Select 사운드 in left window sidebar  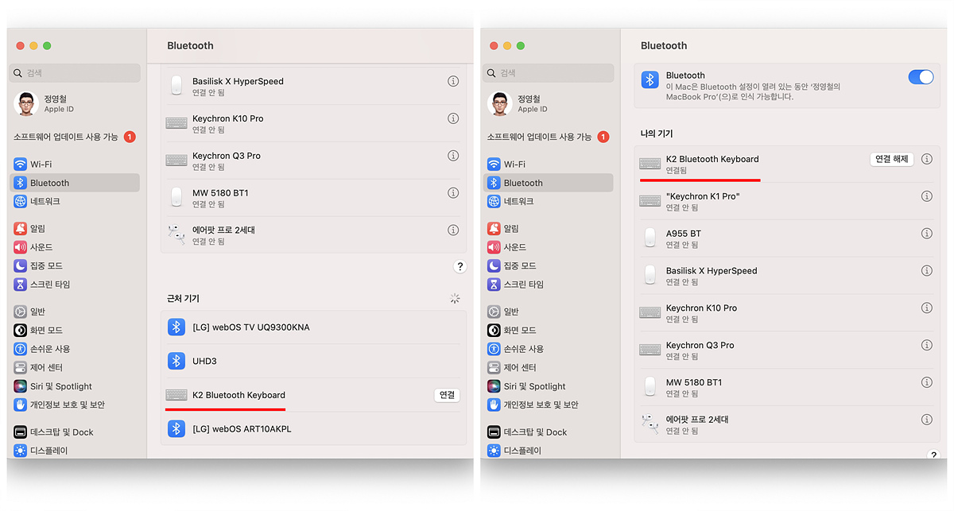tap(75, 247)
